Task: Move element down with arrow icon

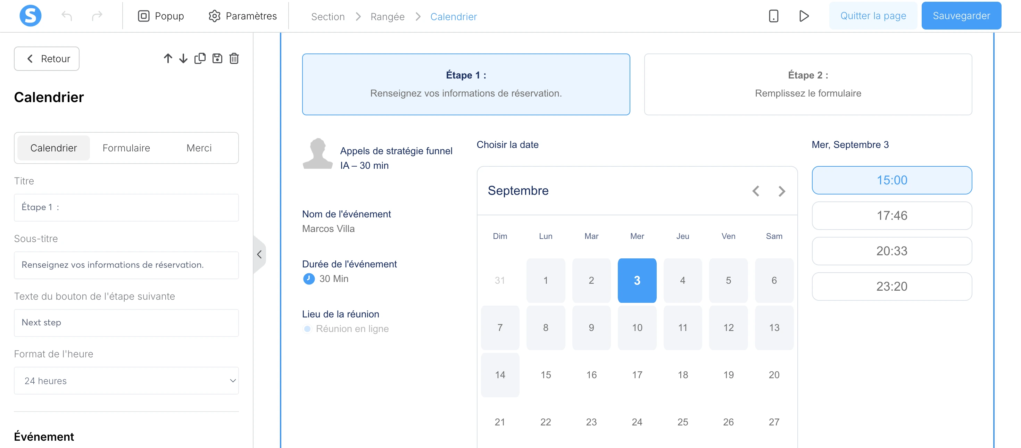Action: [x=183, y=59]
